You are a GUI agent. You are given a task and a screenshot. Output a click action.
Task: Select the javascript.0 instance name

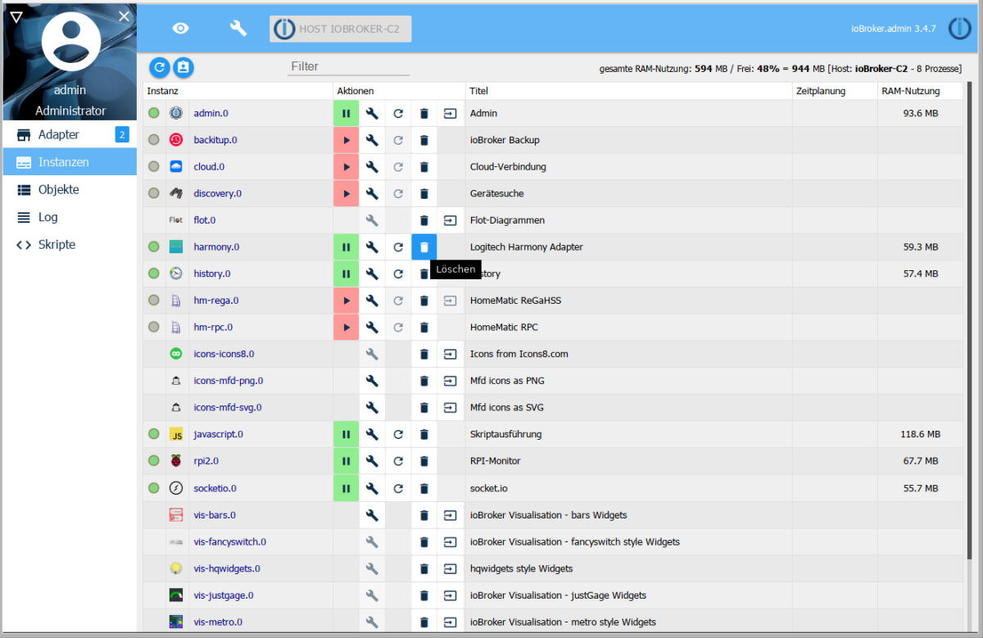pyautogui.click(x=218, y=434)
